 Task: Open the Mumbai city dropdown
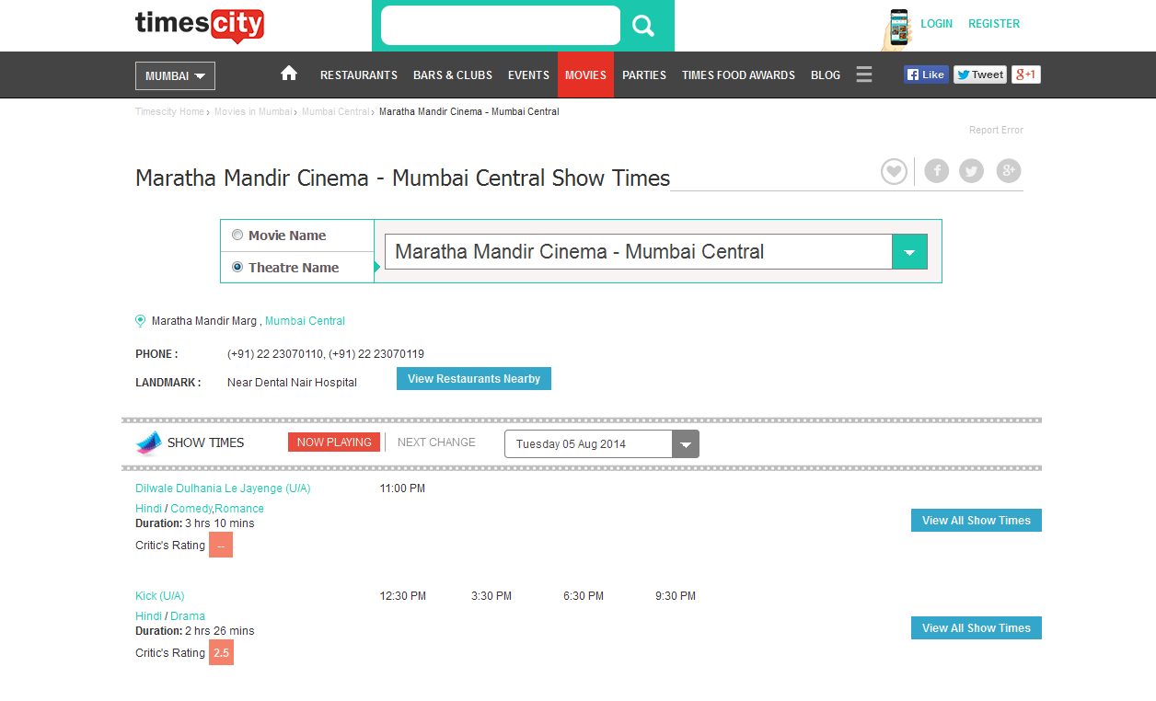click(175, 75)
